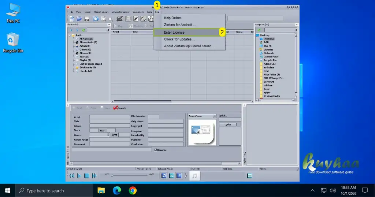
Task: Click the green refresh icon in Library panel
Action: 83,30
